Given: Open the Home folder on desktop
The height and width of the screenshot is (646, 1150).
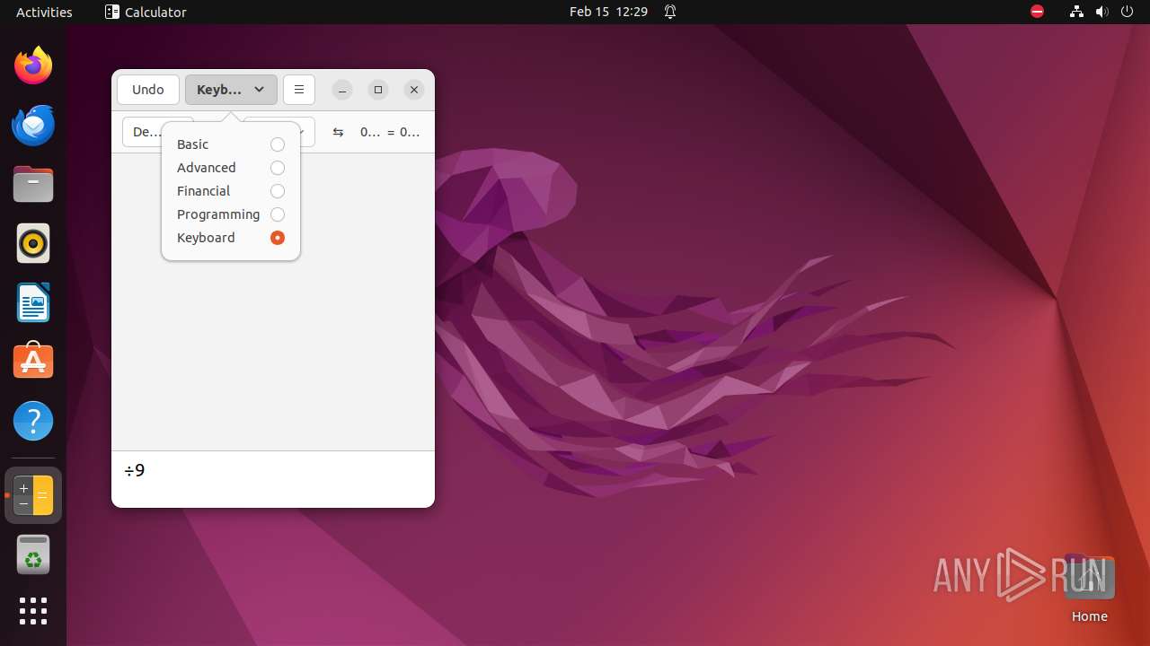Looking at the screenshot, I should (x=1089, y=589).
